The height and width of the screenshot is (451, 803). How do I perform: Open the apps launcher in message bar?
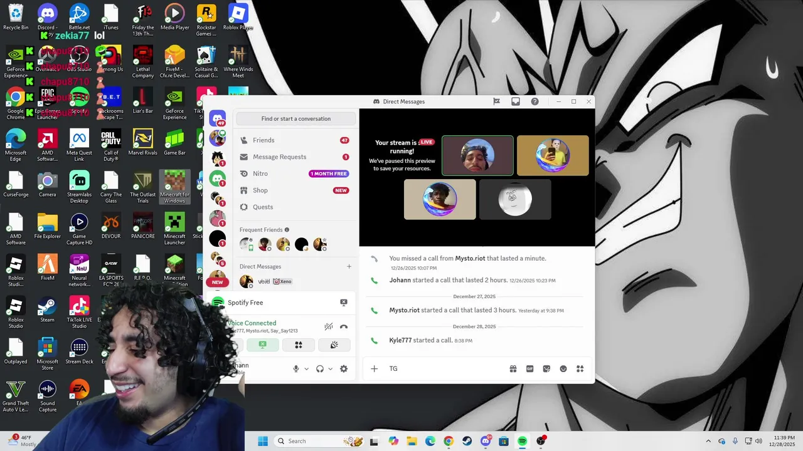[x=580, y=369]
